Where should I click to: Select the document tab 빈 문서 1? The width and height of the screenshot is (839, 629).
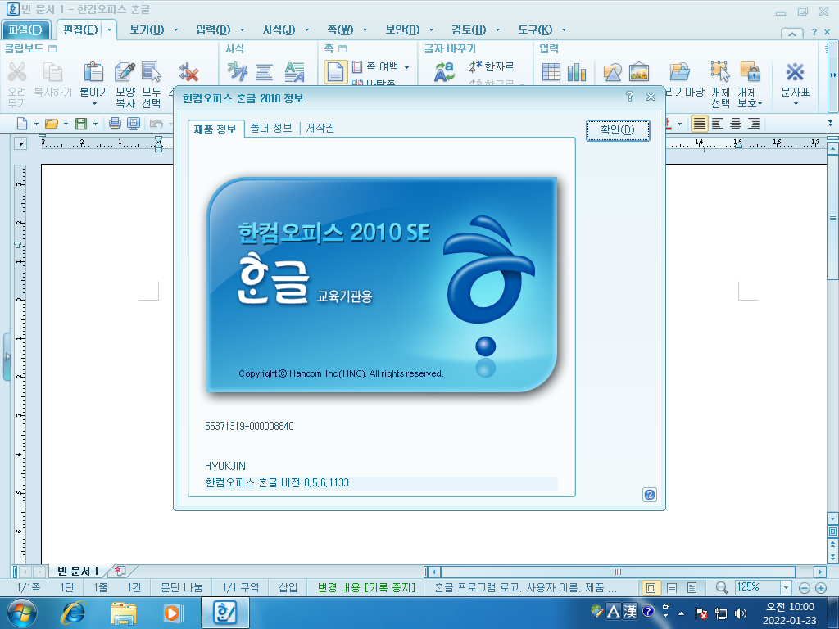click(x=78, y=571)
